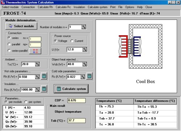Click the W (W) value 59.12

(x=34, y=117)
